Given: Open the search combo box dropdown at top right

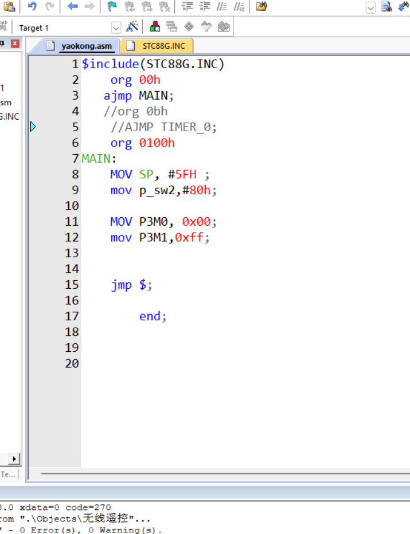Looking at the screenshot, I should tap(370, 7).
